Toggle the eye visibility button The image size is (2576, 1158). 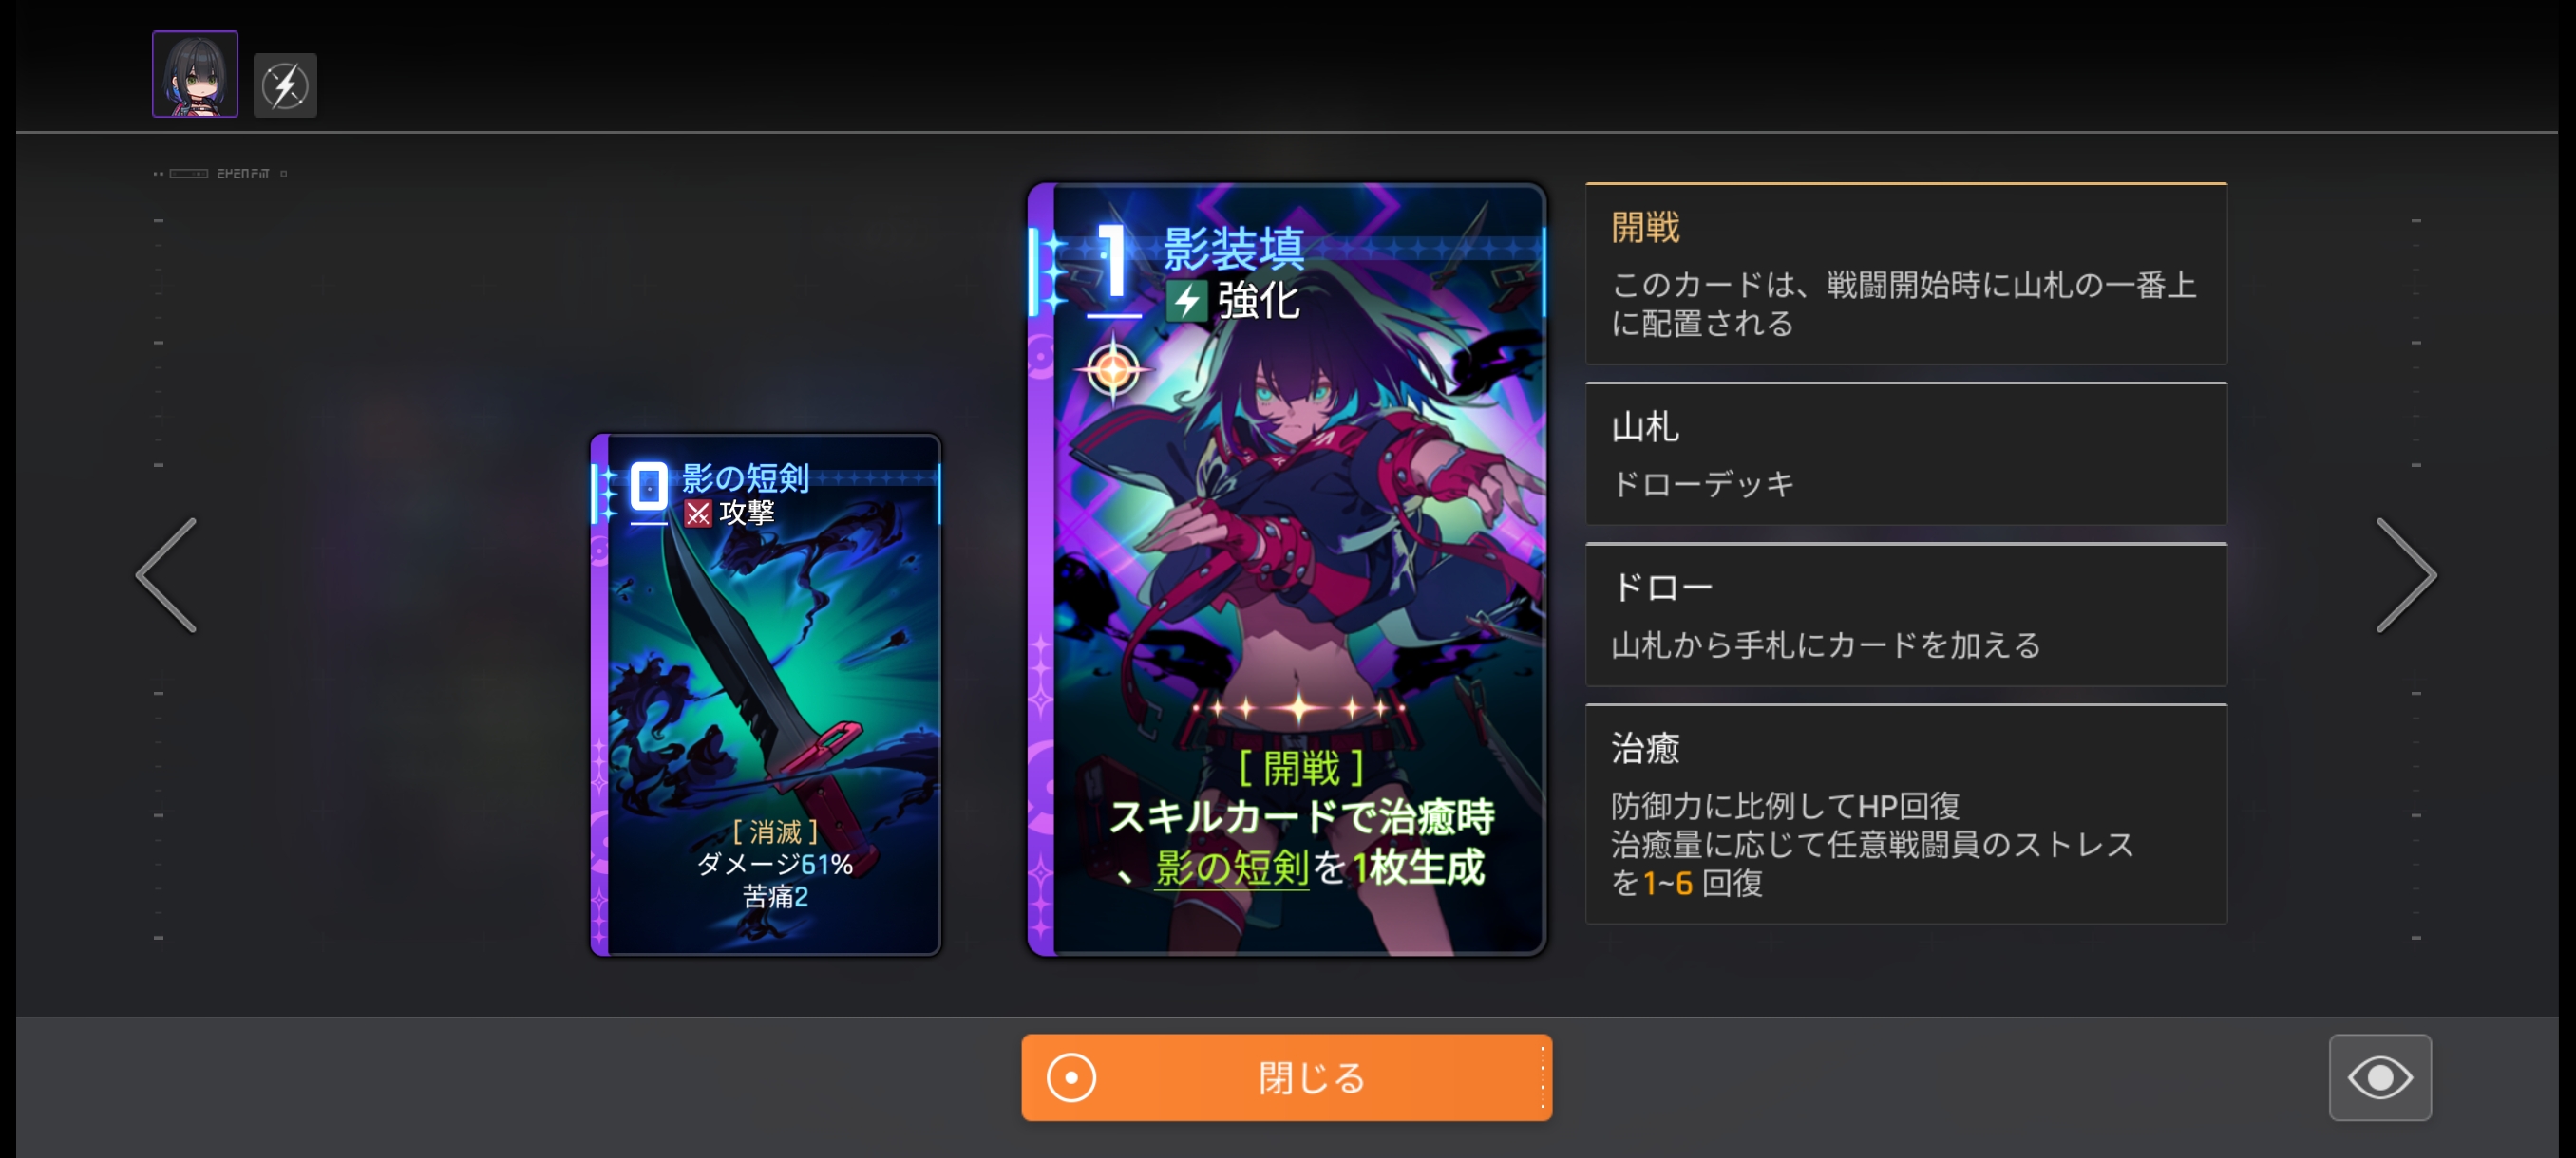coord(2380,1077)
